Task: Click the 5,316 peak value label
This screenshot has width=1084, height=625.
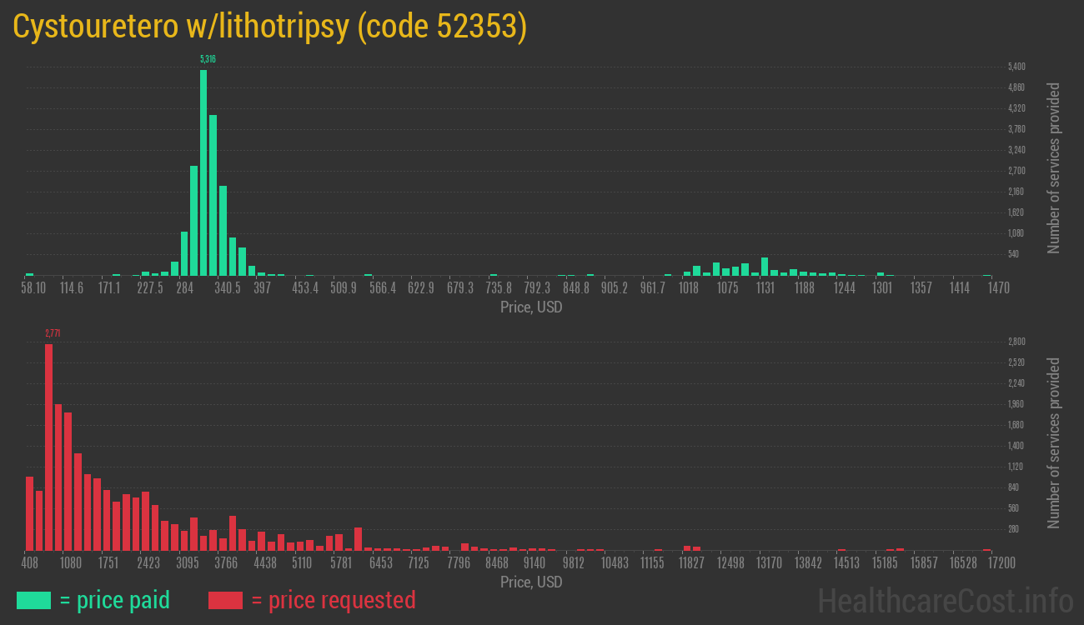Action: [x=208, y=59]
